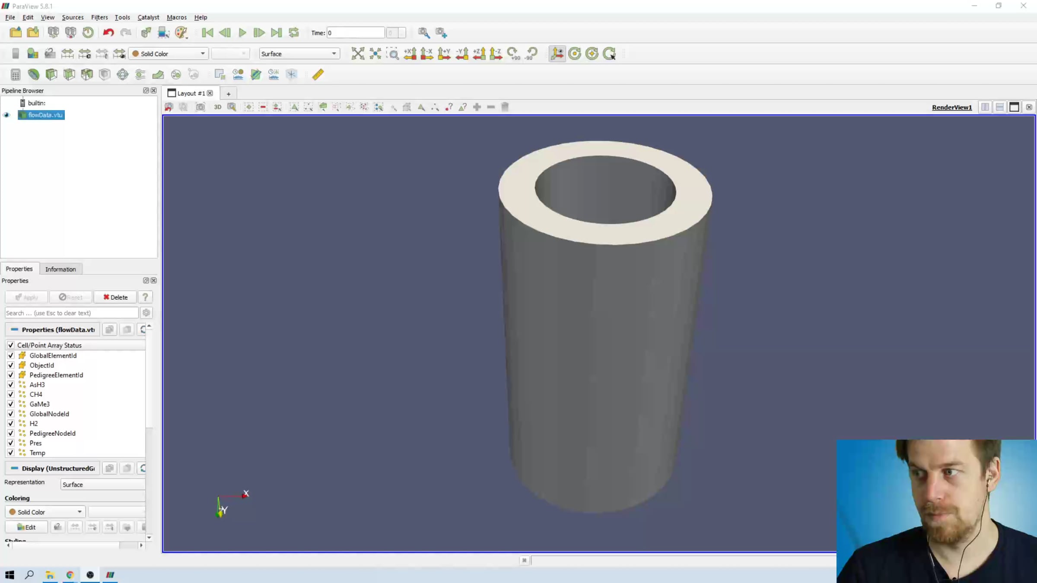Delete the selected pipeline item
This screenshot has height=583, width=1037.
pyautogui.click(x=115, y=297)
